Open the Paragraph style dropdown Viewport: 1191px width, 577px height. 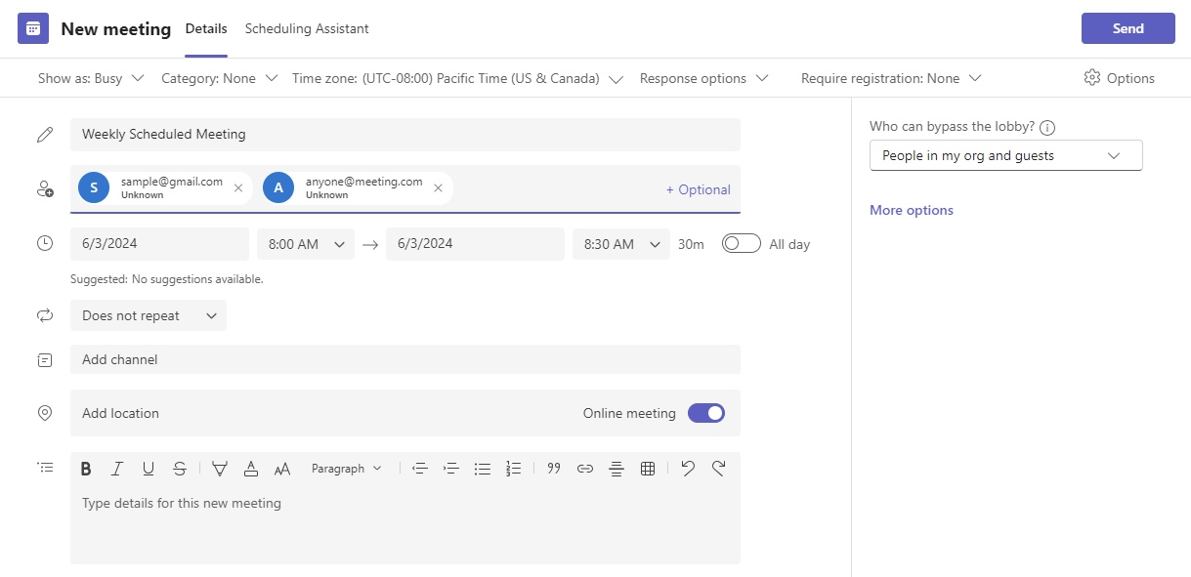tap(347, 469)
